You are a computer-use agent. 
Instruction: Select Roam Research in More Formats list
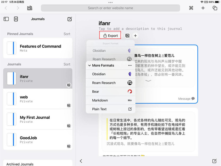110,83
